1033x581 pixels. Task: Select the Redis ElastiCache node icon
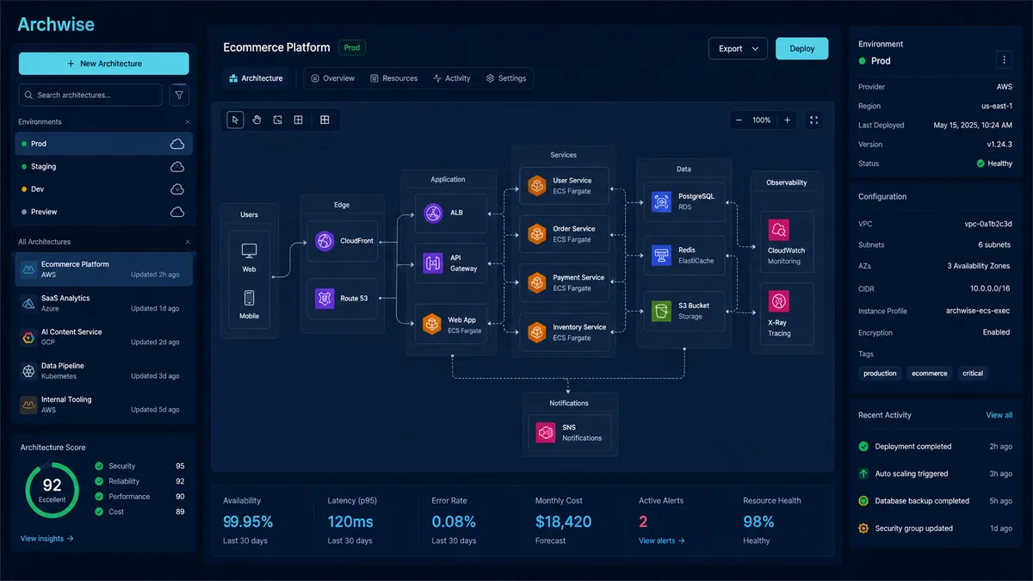click(x=661, y=255)
